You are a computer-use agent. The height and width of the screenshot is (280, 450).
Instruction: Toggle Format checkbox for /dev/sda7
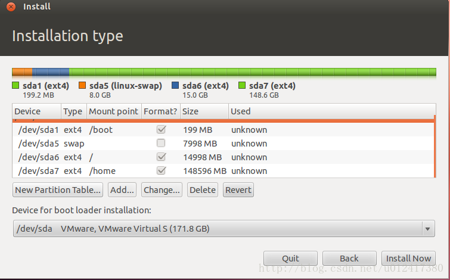160,171
